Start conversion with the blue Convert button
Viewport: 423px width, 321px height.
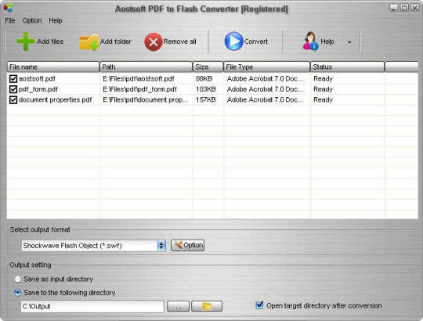coord(246,41)
